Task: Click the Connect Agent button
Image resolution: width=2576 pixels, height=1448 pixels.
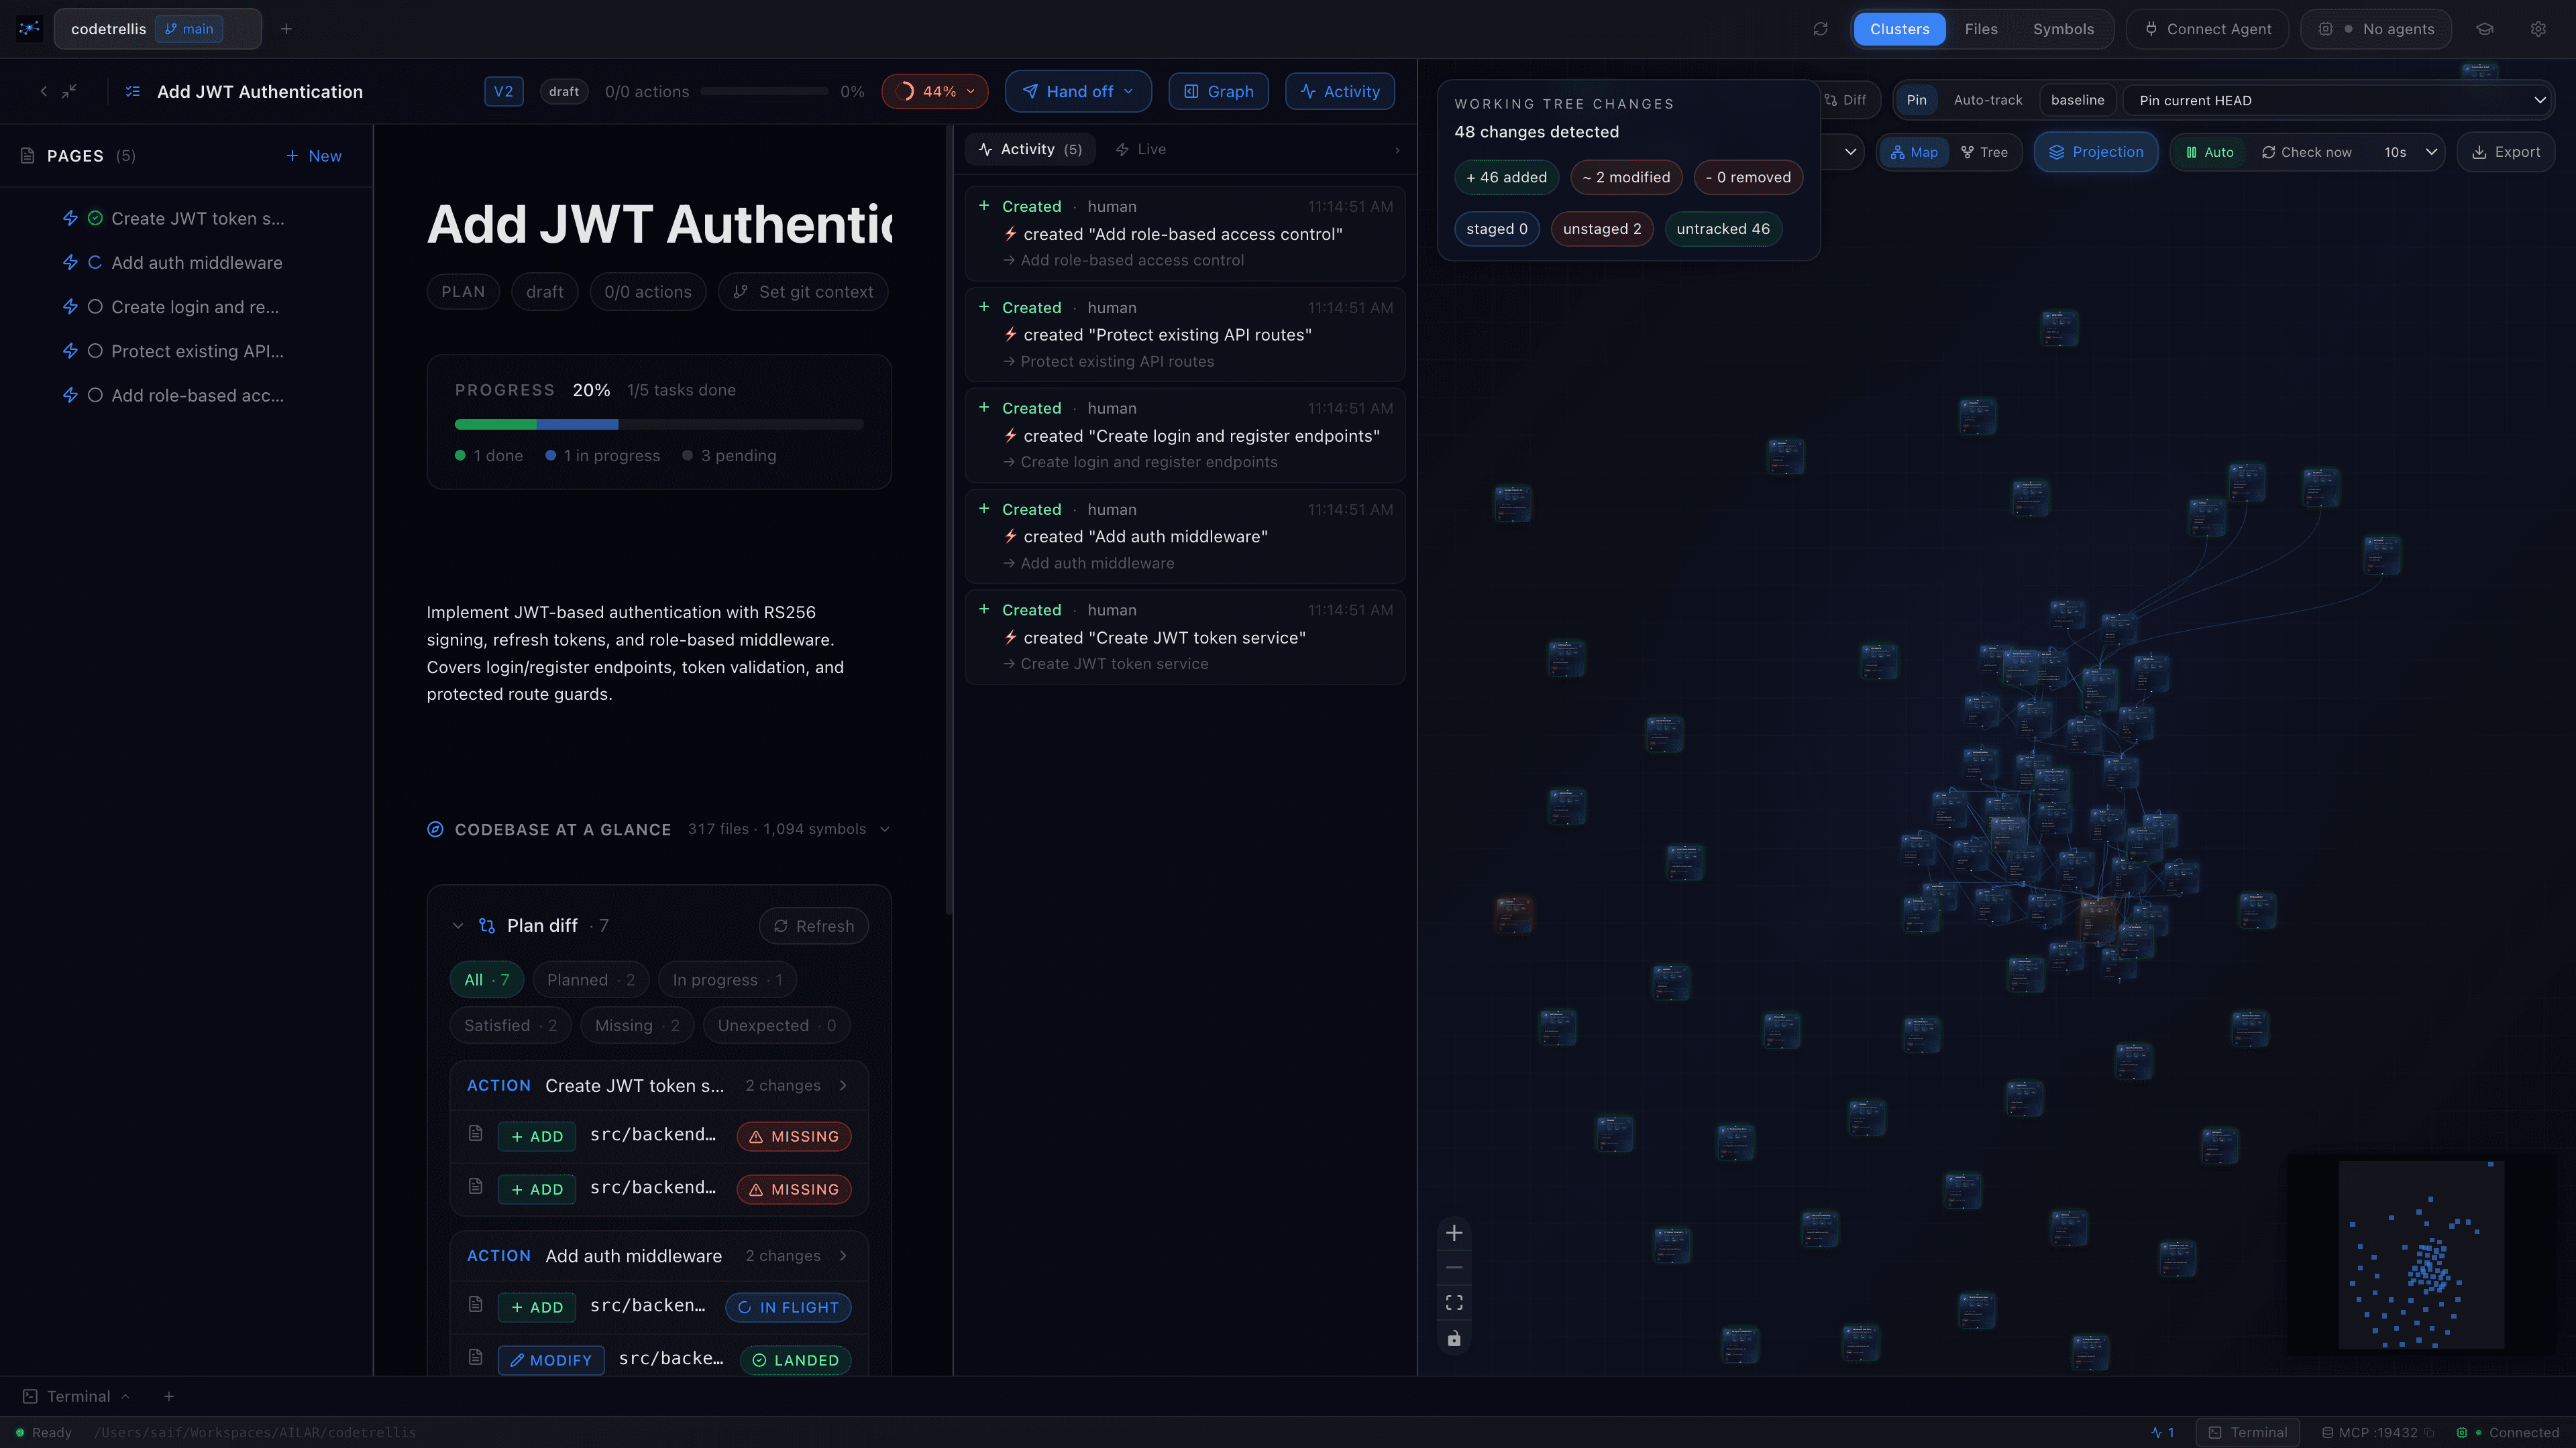Action: [x=2208, y=29]
